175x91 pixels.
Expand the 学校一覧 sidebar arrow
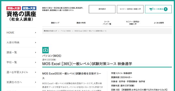[36, 62]
